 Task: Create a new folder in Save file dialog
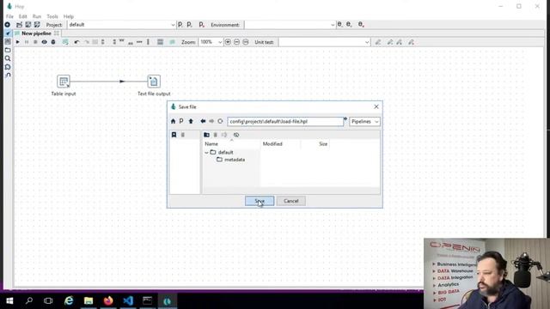206,135
